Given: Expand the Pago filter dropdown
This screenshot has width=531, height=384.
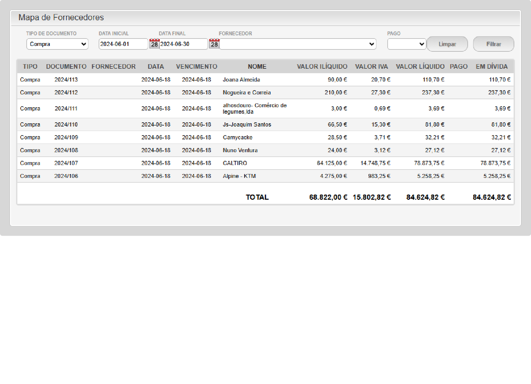Looking at the screenshot, I should (407, 44).
